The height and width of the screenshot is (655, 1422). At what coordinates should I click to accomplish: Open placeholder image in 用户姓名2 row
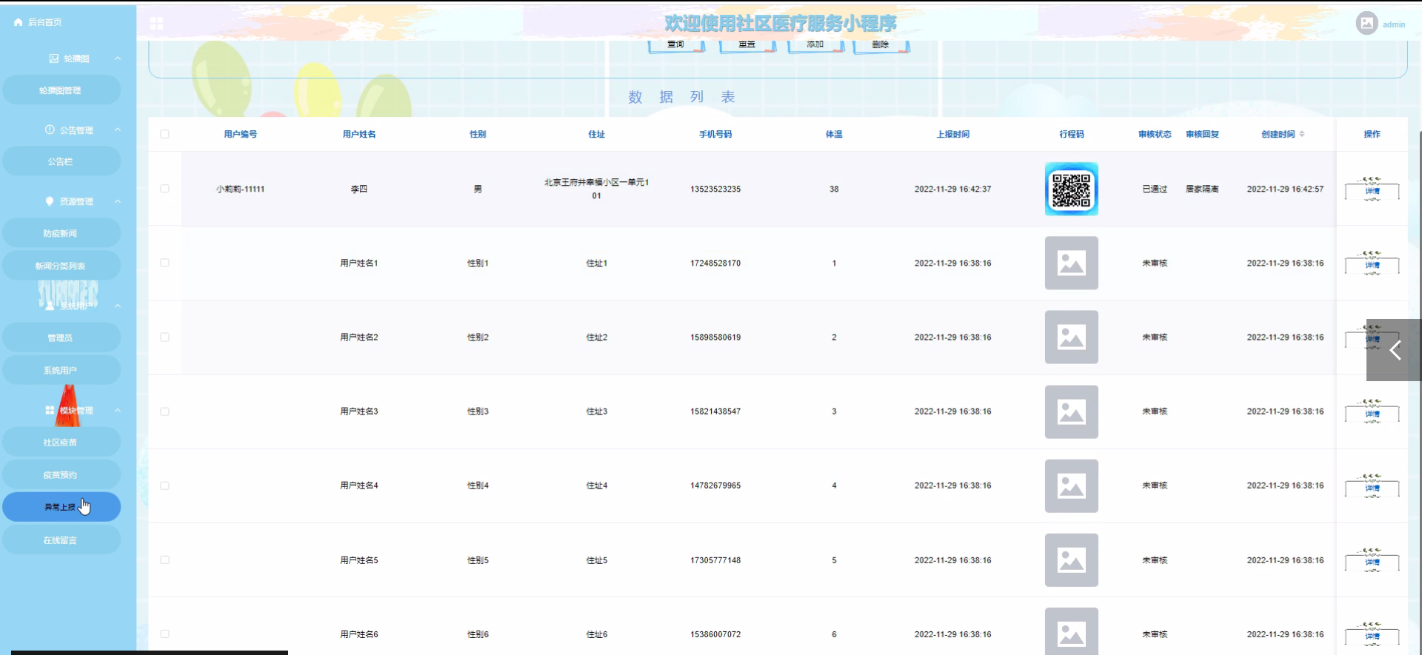(x=1071, y=337)
